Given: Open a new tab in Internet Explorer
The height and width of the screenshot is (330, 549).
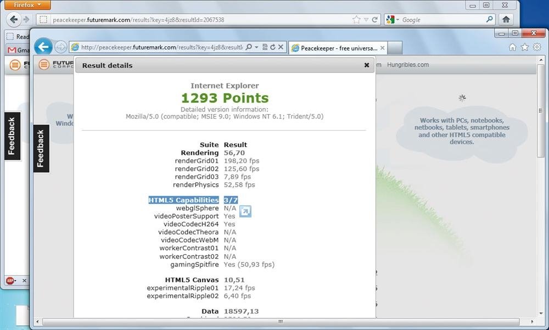Looking at the screenshot, I should click(x=395, y=48).
